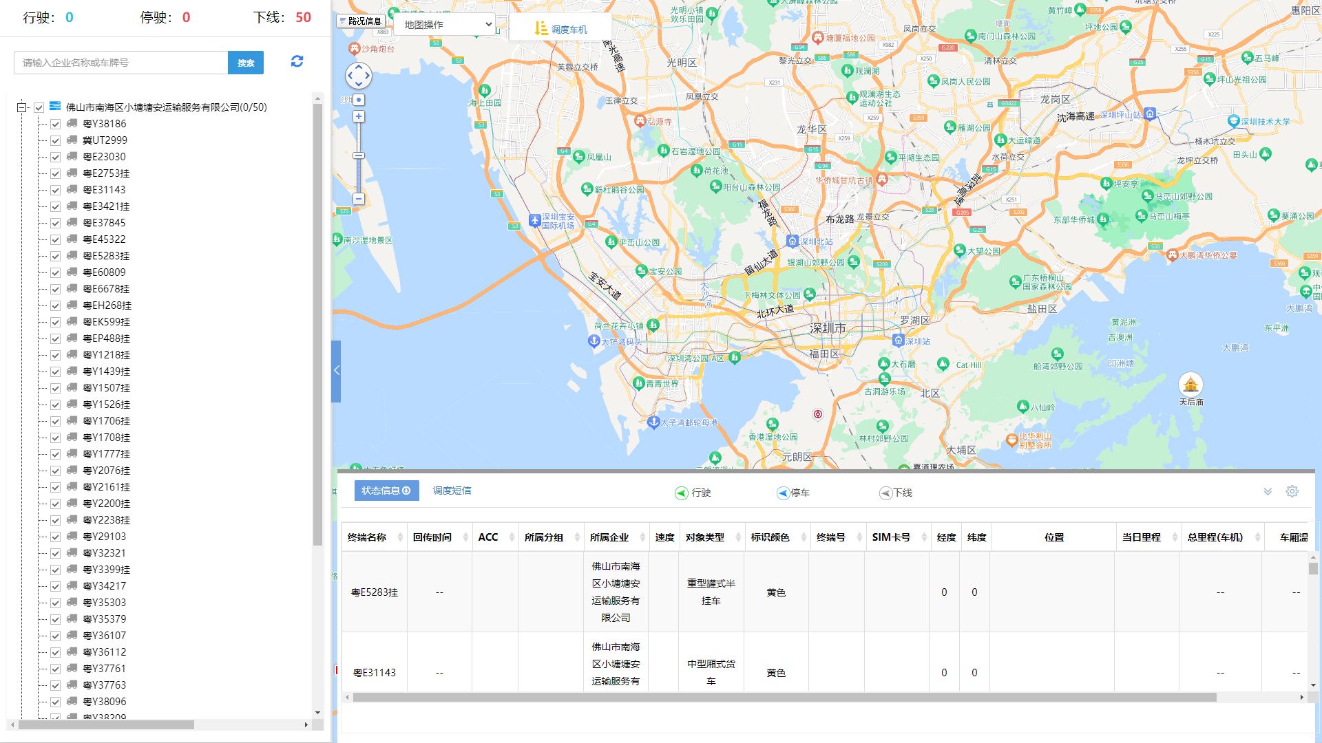1322x743 pixels.
Task: Open table settings gear icon
Action: click(x=1292, y=491)
